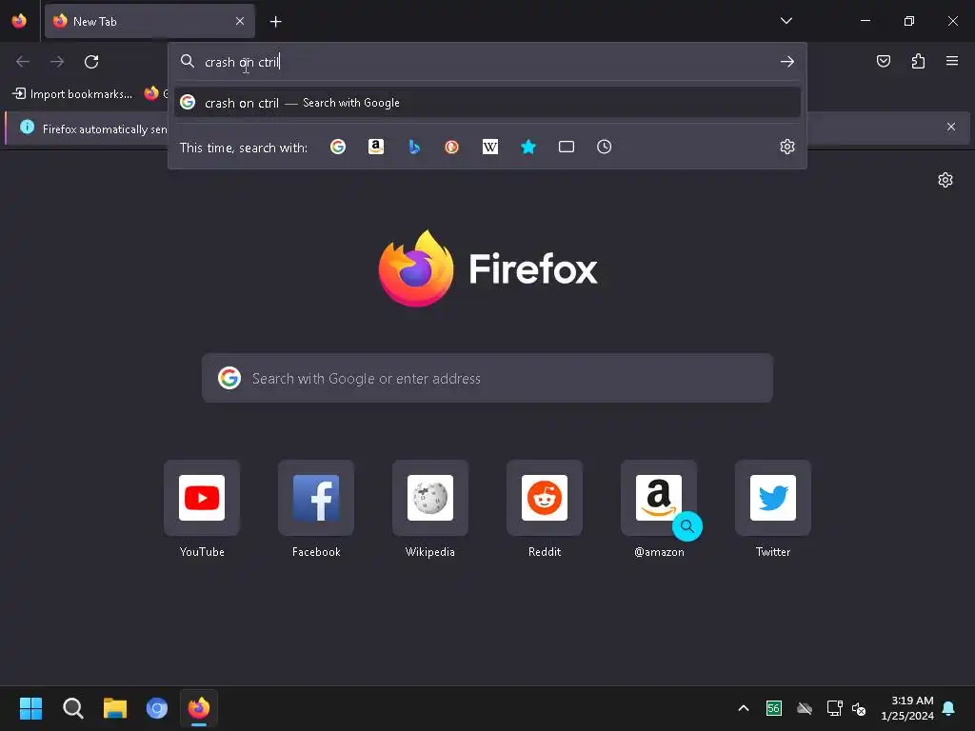Search this time with Amazon icon
The image size is (975, 731).
tap(375, 147)
